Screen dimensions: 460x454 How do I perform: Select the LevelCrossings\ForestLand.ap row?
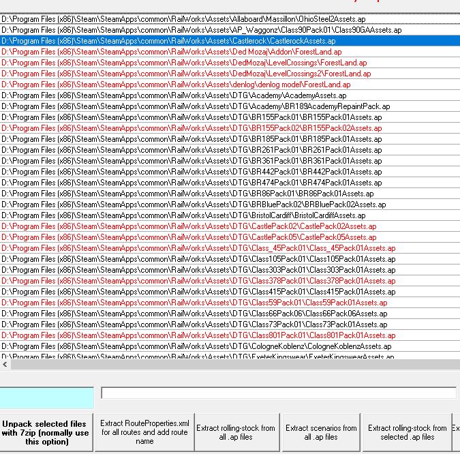[230, 63]
